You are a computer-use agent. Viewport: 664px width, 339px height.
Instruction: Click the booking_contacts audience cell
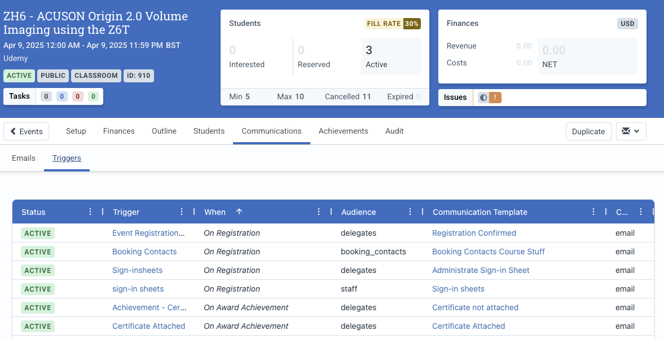(373, 252)
